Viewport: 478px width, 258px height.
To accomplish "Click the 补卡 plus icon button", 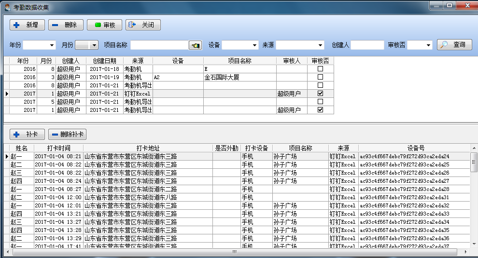I will click(27, 135).
